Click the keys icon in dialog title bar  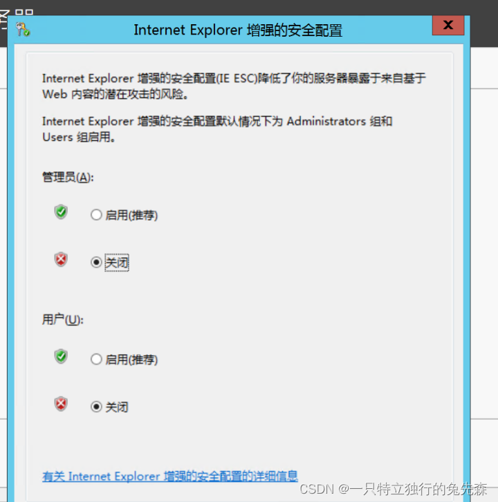coord(23,30)
